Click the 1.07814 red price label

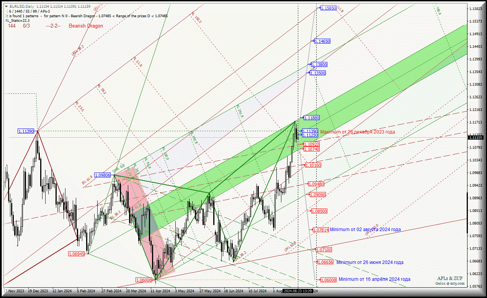pos(321,230)
